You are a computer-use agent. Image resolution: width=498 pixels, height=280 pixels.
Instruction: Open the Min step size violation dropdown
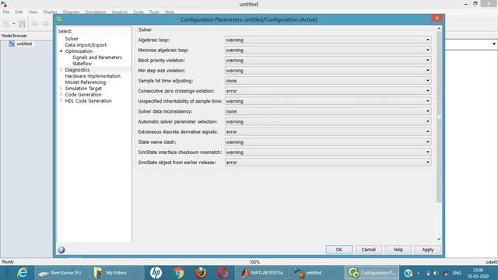point(328,71)
